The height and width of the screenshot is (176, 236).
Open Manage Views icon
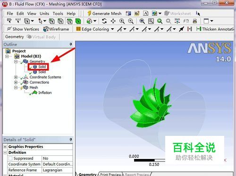click(195, 21)
